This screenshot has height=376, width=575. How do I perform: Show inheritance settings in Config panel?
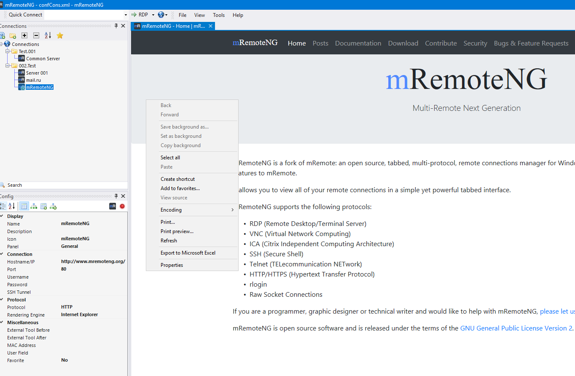click(33, 206)
